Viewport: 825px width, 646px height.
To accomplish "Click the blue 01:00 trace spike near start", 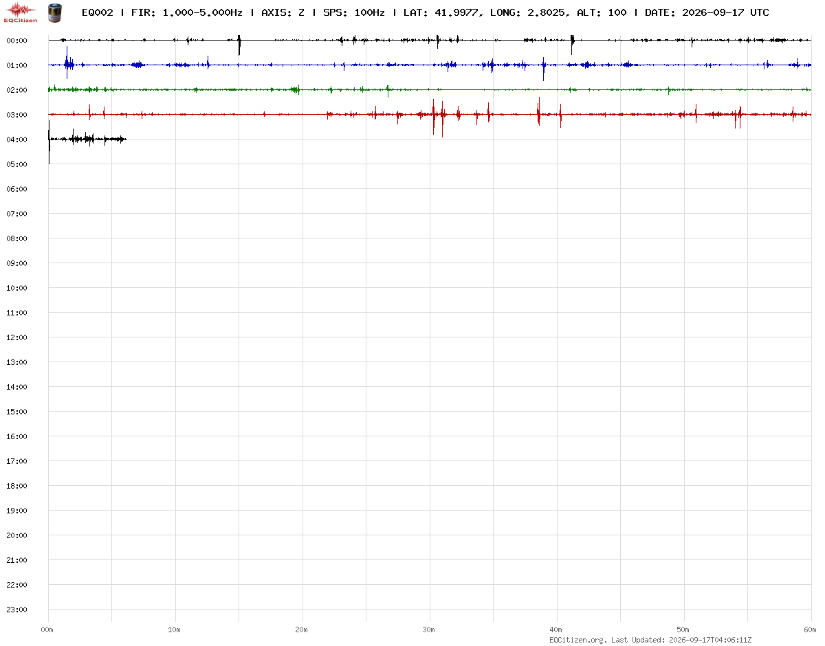I will [67, 63].
